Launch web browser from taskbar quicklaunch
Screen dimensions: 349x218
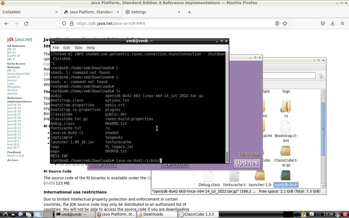pos(20,214)
